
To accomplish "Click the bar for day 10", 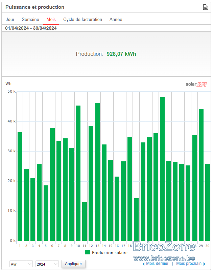I will [78, 173].
